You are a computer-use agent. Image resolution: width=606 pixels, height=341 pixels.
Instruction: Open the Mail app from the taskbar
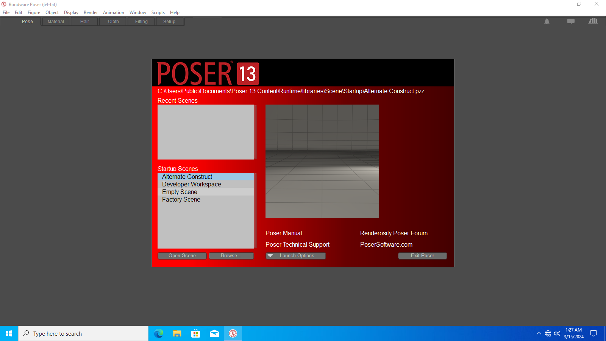(x=214, y=333)
